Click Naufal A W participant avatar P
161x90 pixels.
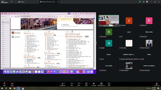tap(149, 21)
